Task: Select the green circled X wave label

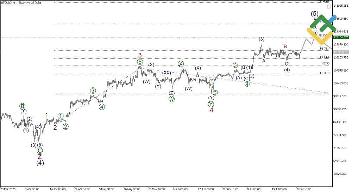Action: click(181, 64)
